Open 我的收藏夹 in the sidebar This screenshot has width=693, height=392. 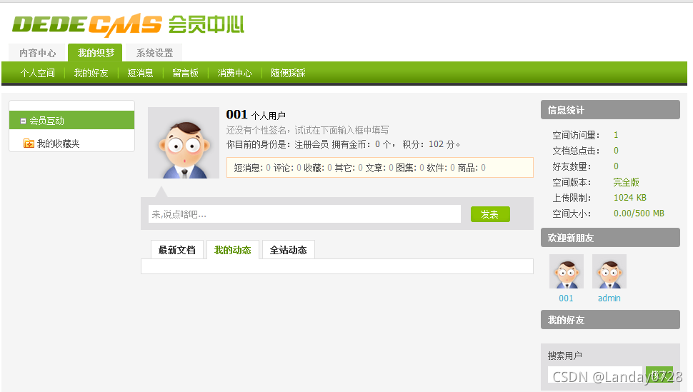pyautogui.click(x=58, y=144)
